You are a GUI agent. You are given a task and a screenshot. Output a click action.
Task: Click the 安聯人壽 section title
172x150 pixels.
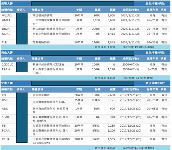point(7,4)
